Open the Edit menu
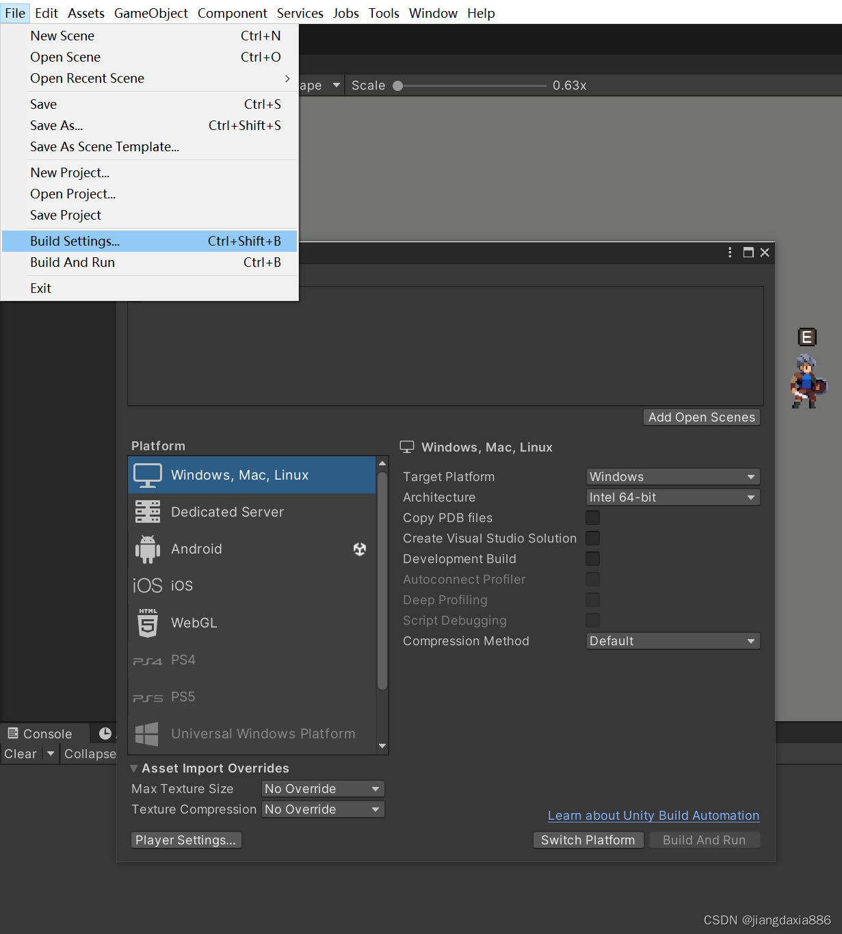Screen dimensions: 842x934 47,13
